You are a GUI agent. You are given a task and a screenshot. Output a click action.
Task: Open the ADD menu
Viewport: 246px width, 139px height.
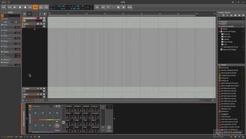point(97,7)
